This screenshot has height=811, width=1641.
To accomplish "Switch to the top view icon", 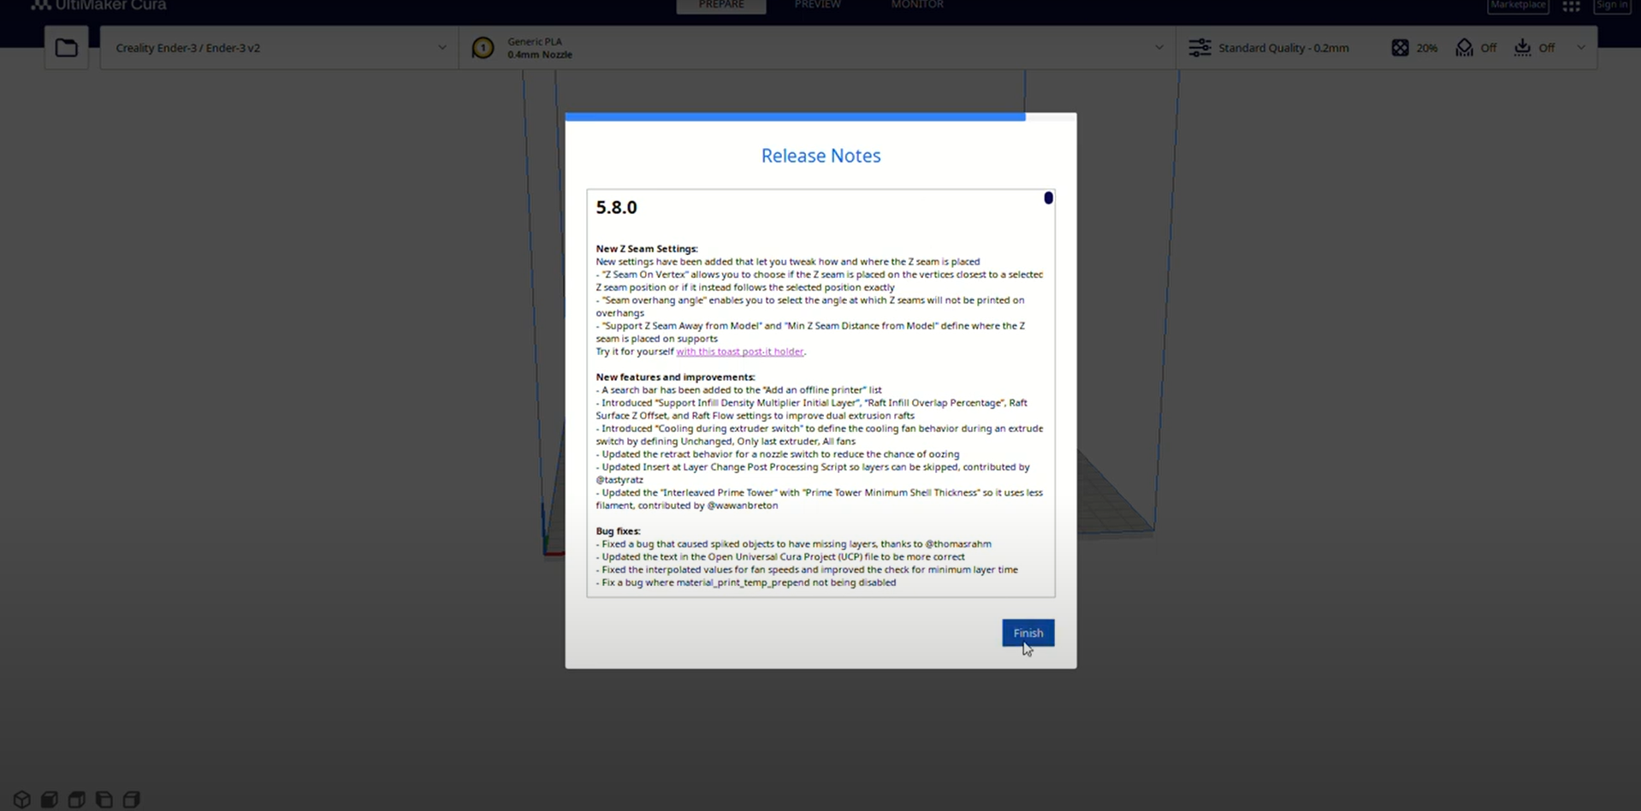I will pos(77,799).
